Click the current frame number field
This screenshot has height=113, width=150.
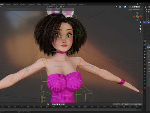[117, 104]
